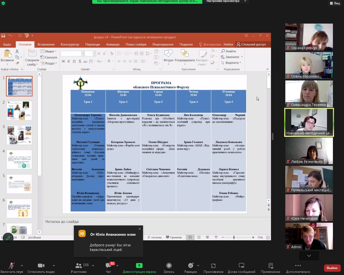Switch to the Вставлення ribbon tab
The image size is (344, 275).
pyautogui.click(x=46, y=44)
